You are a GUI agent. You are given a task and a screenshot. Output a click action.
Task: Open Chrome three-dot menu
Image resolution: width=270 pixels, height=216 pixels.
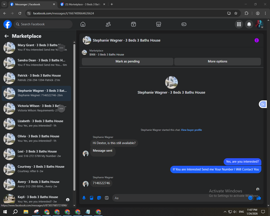click(265, 13)
